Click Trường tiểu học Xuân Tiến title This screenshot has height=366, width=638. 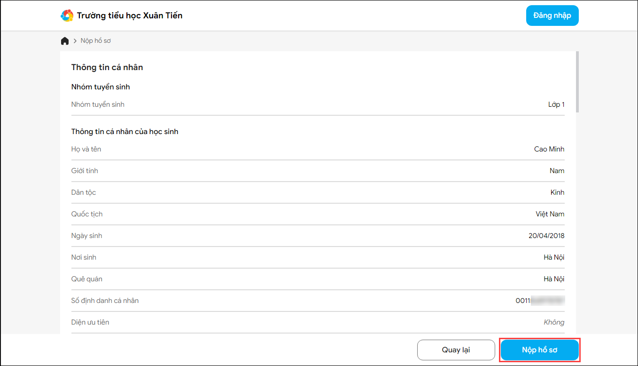[x=130, y=16]
